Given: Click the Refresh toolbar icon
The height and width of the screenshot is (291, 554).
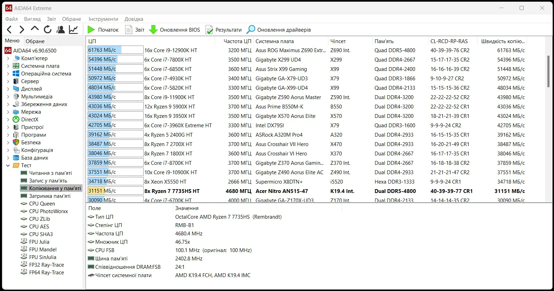Looking at the screenshot, I should [48, 30].
